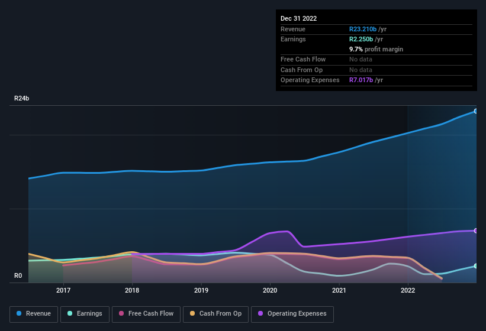Click the Cash From Op label in tooltip
Viewport: 486px width, 331px height.
[x=301, y=70]
